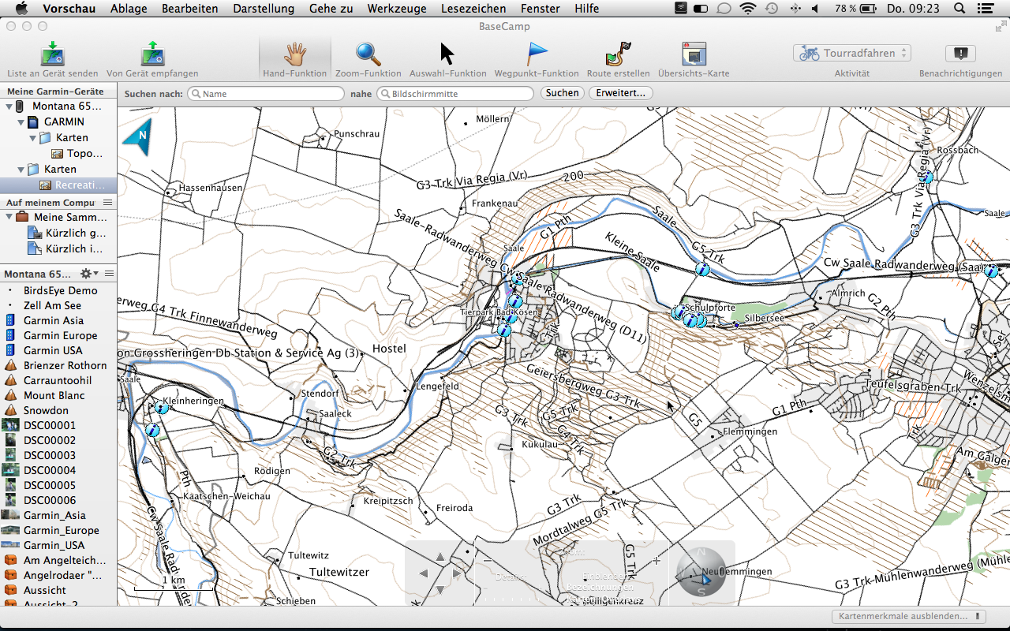This screenshot has height=631, width=1010.
Task: Click the Von Gerät empfangen icon
Action: click(152, 54)
